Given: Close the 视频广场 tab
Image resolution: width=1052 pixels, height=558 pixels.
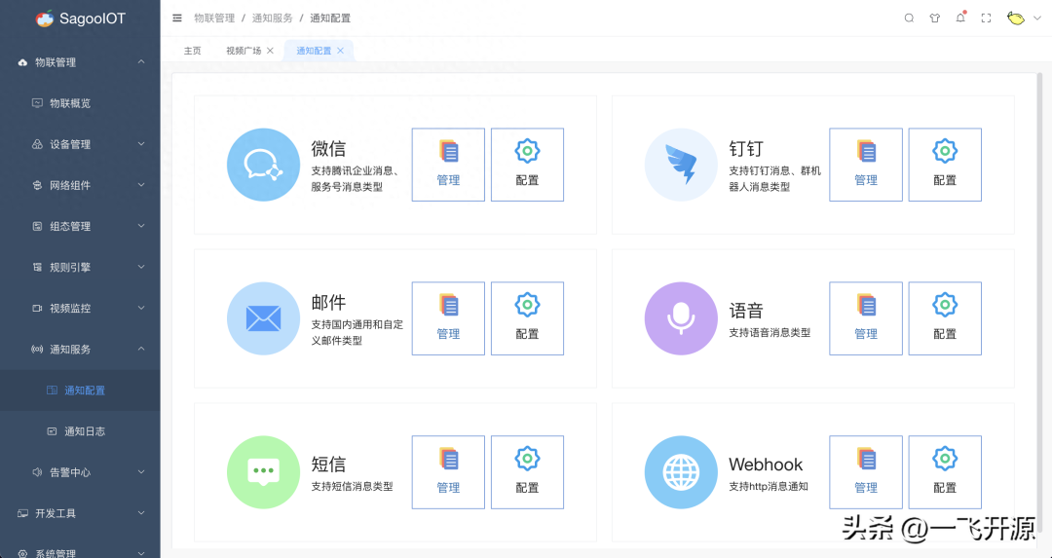Looking at the screenshot, I should [x=271, y=51].
